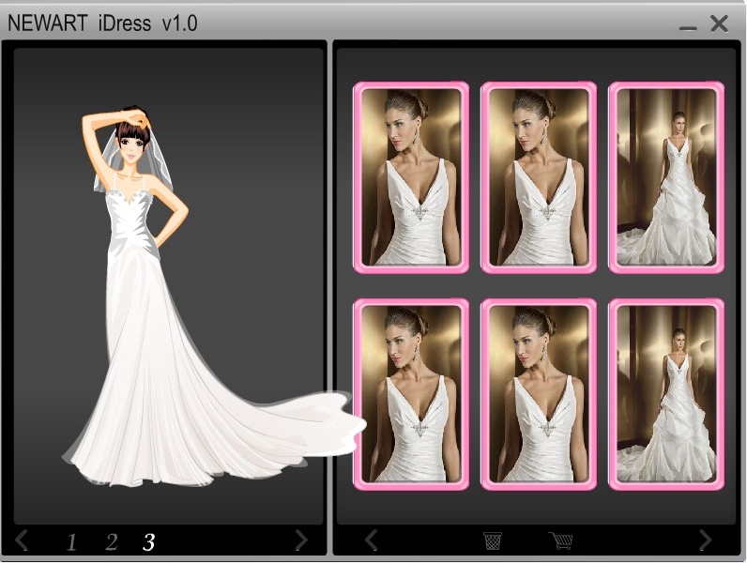Select top-left V-neck dress thumbnail
The height and width of the screenshot is (563, 747).
tap(410, 177)
